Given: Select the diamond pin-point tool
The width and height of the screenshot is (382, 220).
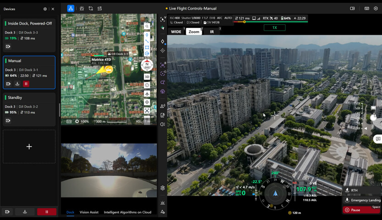Looking at the screenshot, I should [163, 42].
